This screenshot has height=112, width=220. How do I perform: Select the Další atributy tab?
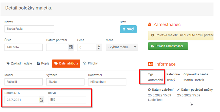[66, 64]
